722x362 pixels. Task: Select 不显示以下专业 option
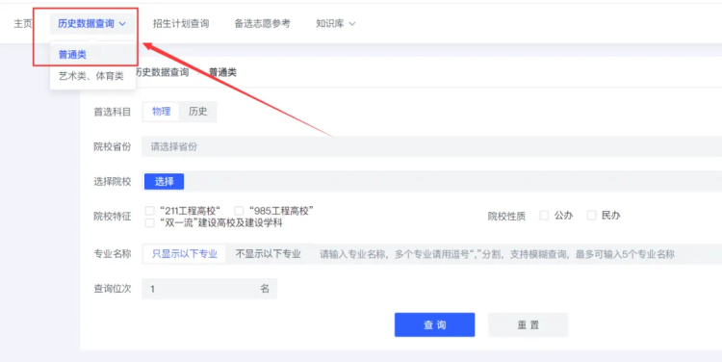pos(269,254)
